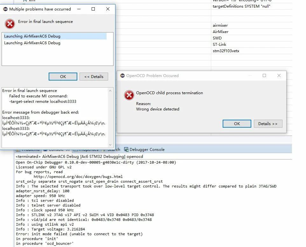Click '-target-select remote localhost:3333' text
The width and height of the screenshot is (306, 247).
tap(43, 102)
